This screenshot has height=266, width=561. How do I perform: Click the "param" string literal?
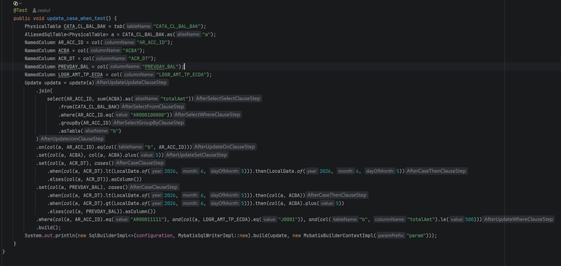tap(415, 236)
